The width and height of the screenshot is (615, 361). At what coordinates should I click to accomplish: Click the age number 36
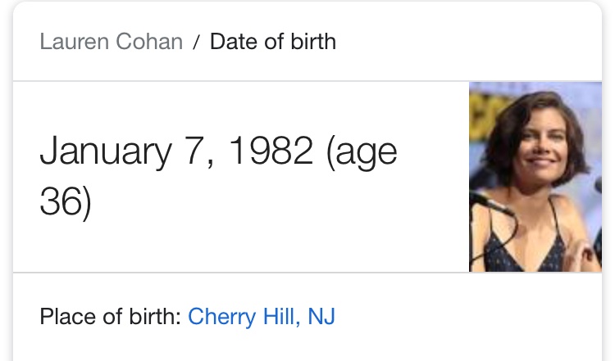[62, 201]
